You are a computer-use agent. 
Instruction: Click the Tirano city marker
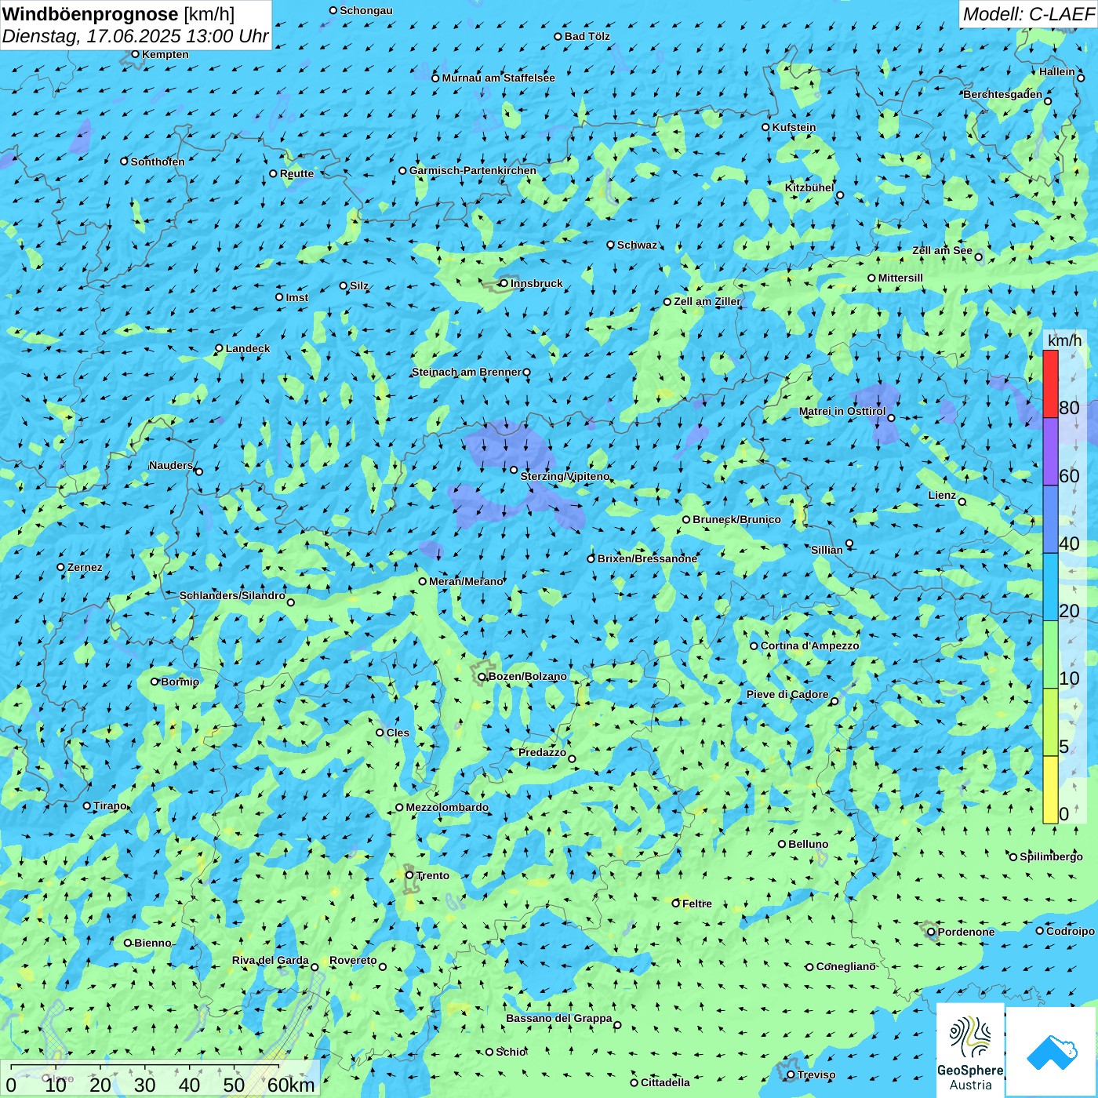pyautogui.click(x=87, y=805)
